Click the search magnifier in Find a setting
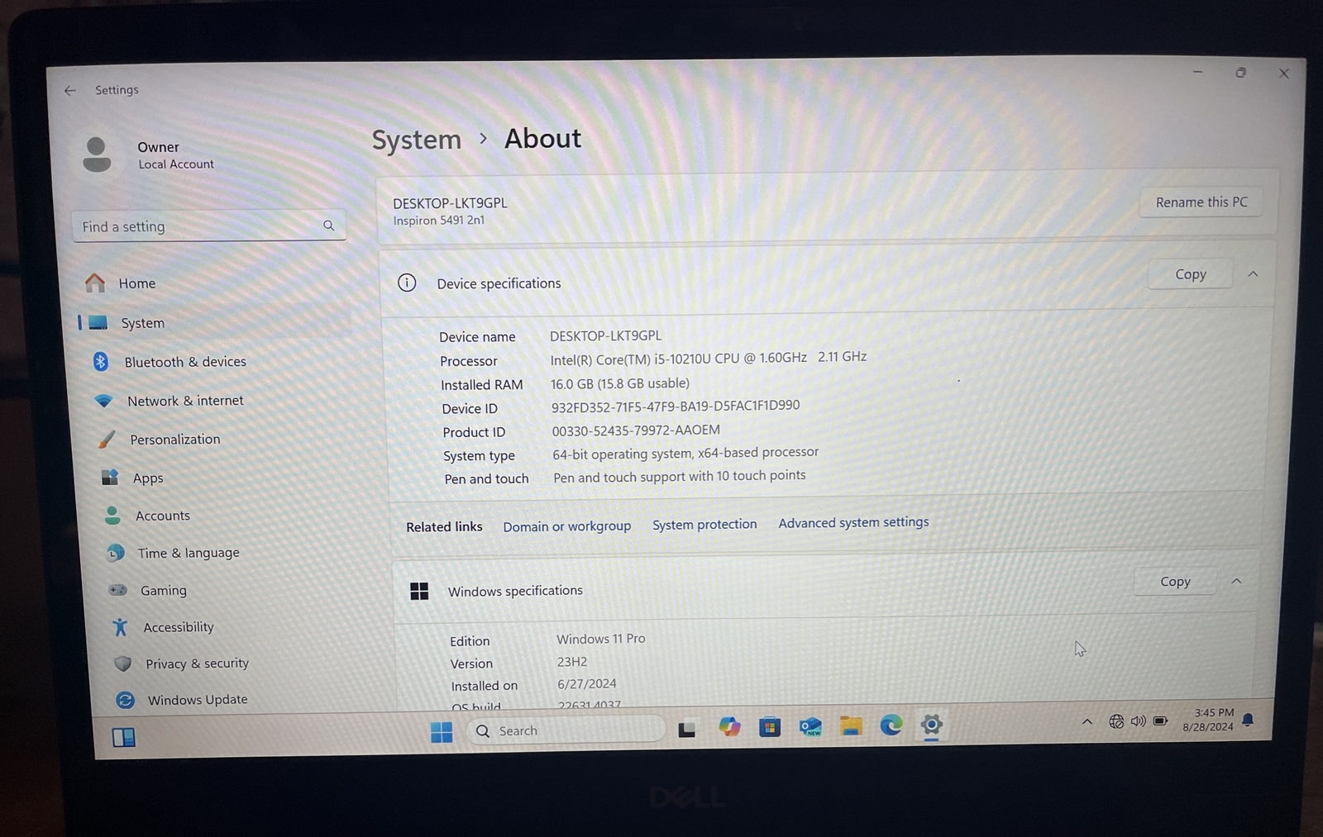This screenshot has height=837, width=1323. (328, 226)
